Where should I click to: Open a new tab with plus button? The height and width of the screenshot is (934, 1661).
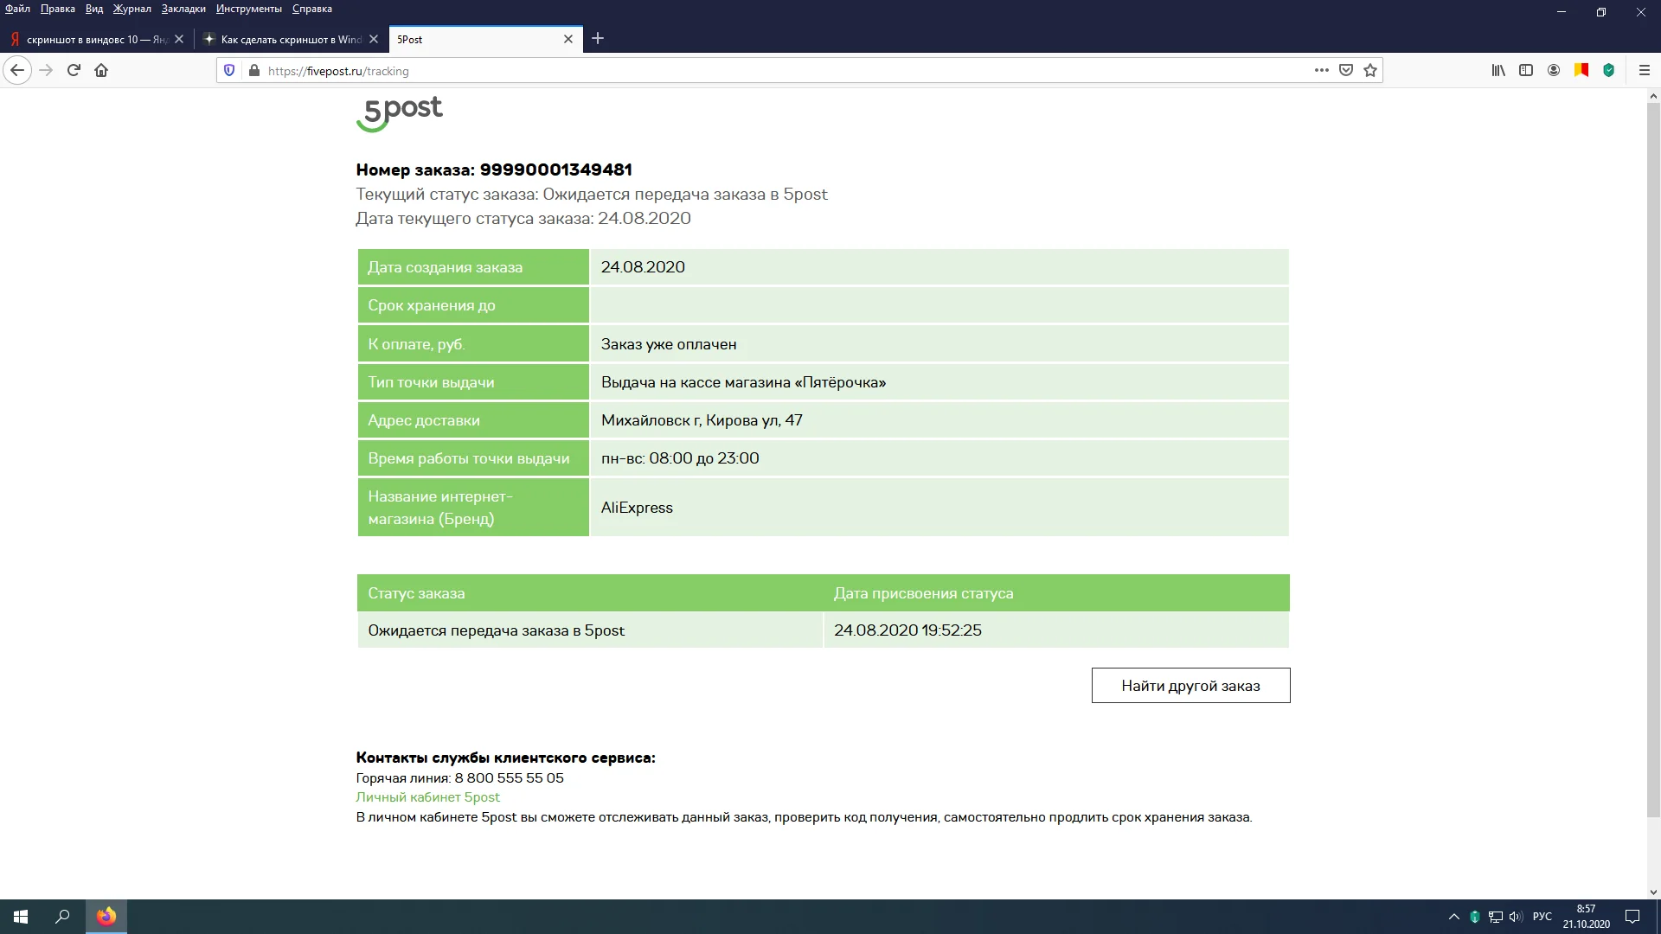pos(598,39)
